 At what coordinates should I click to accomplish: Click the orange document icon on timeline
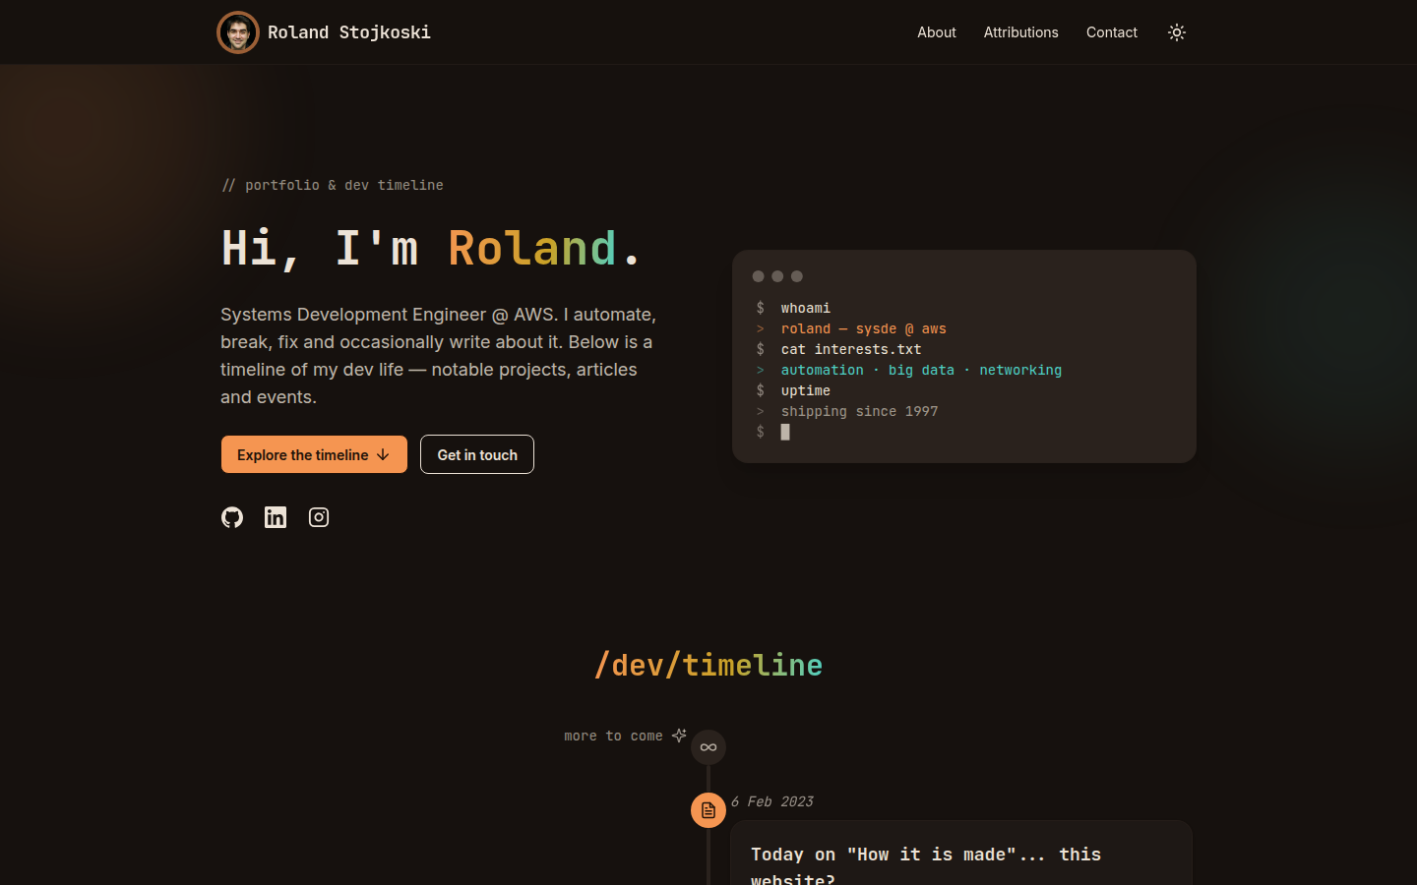pyautogui.click(x=708, y=810)
